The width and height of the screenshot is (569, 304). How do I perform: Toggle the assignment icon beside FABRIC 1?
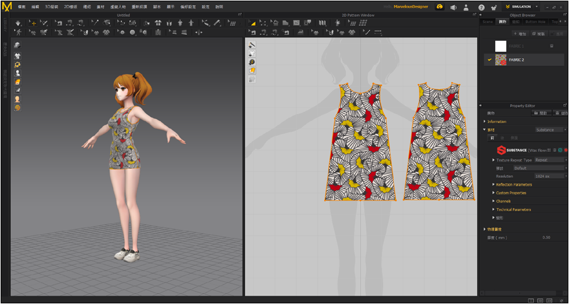(x=552, y=46)
